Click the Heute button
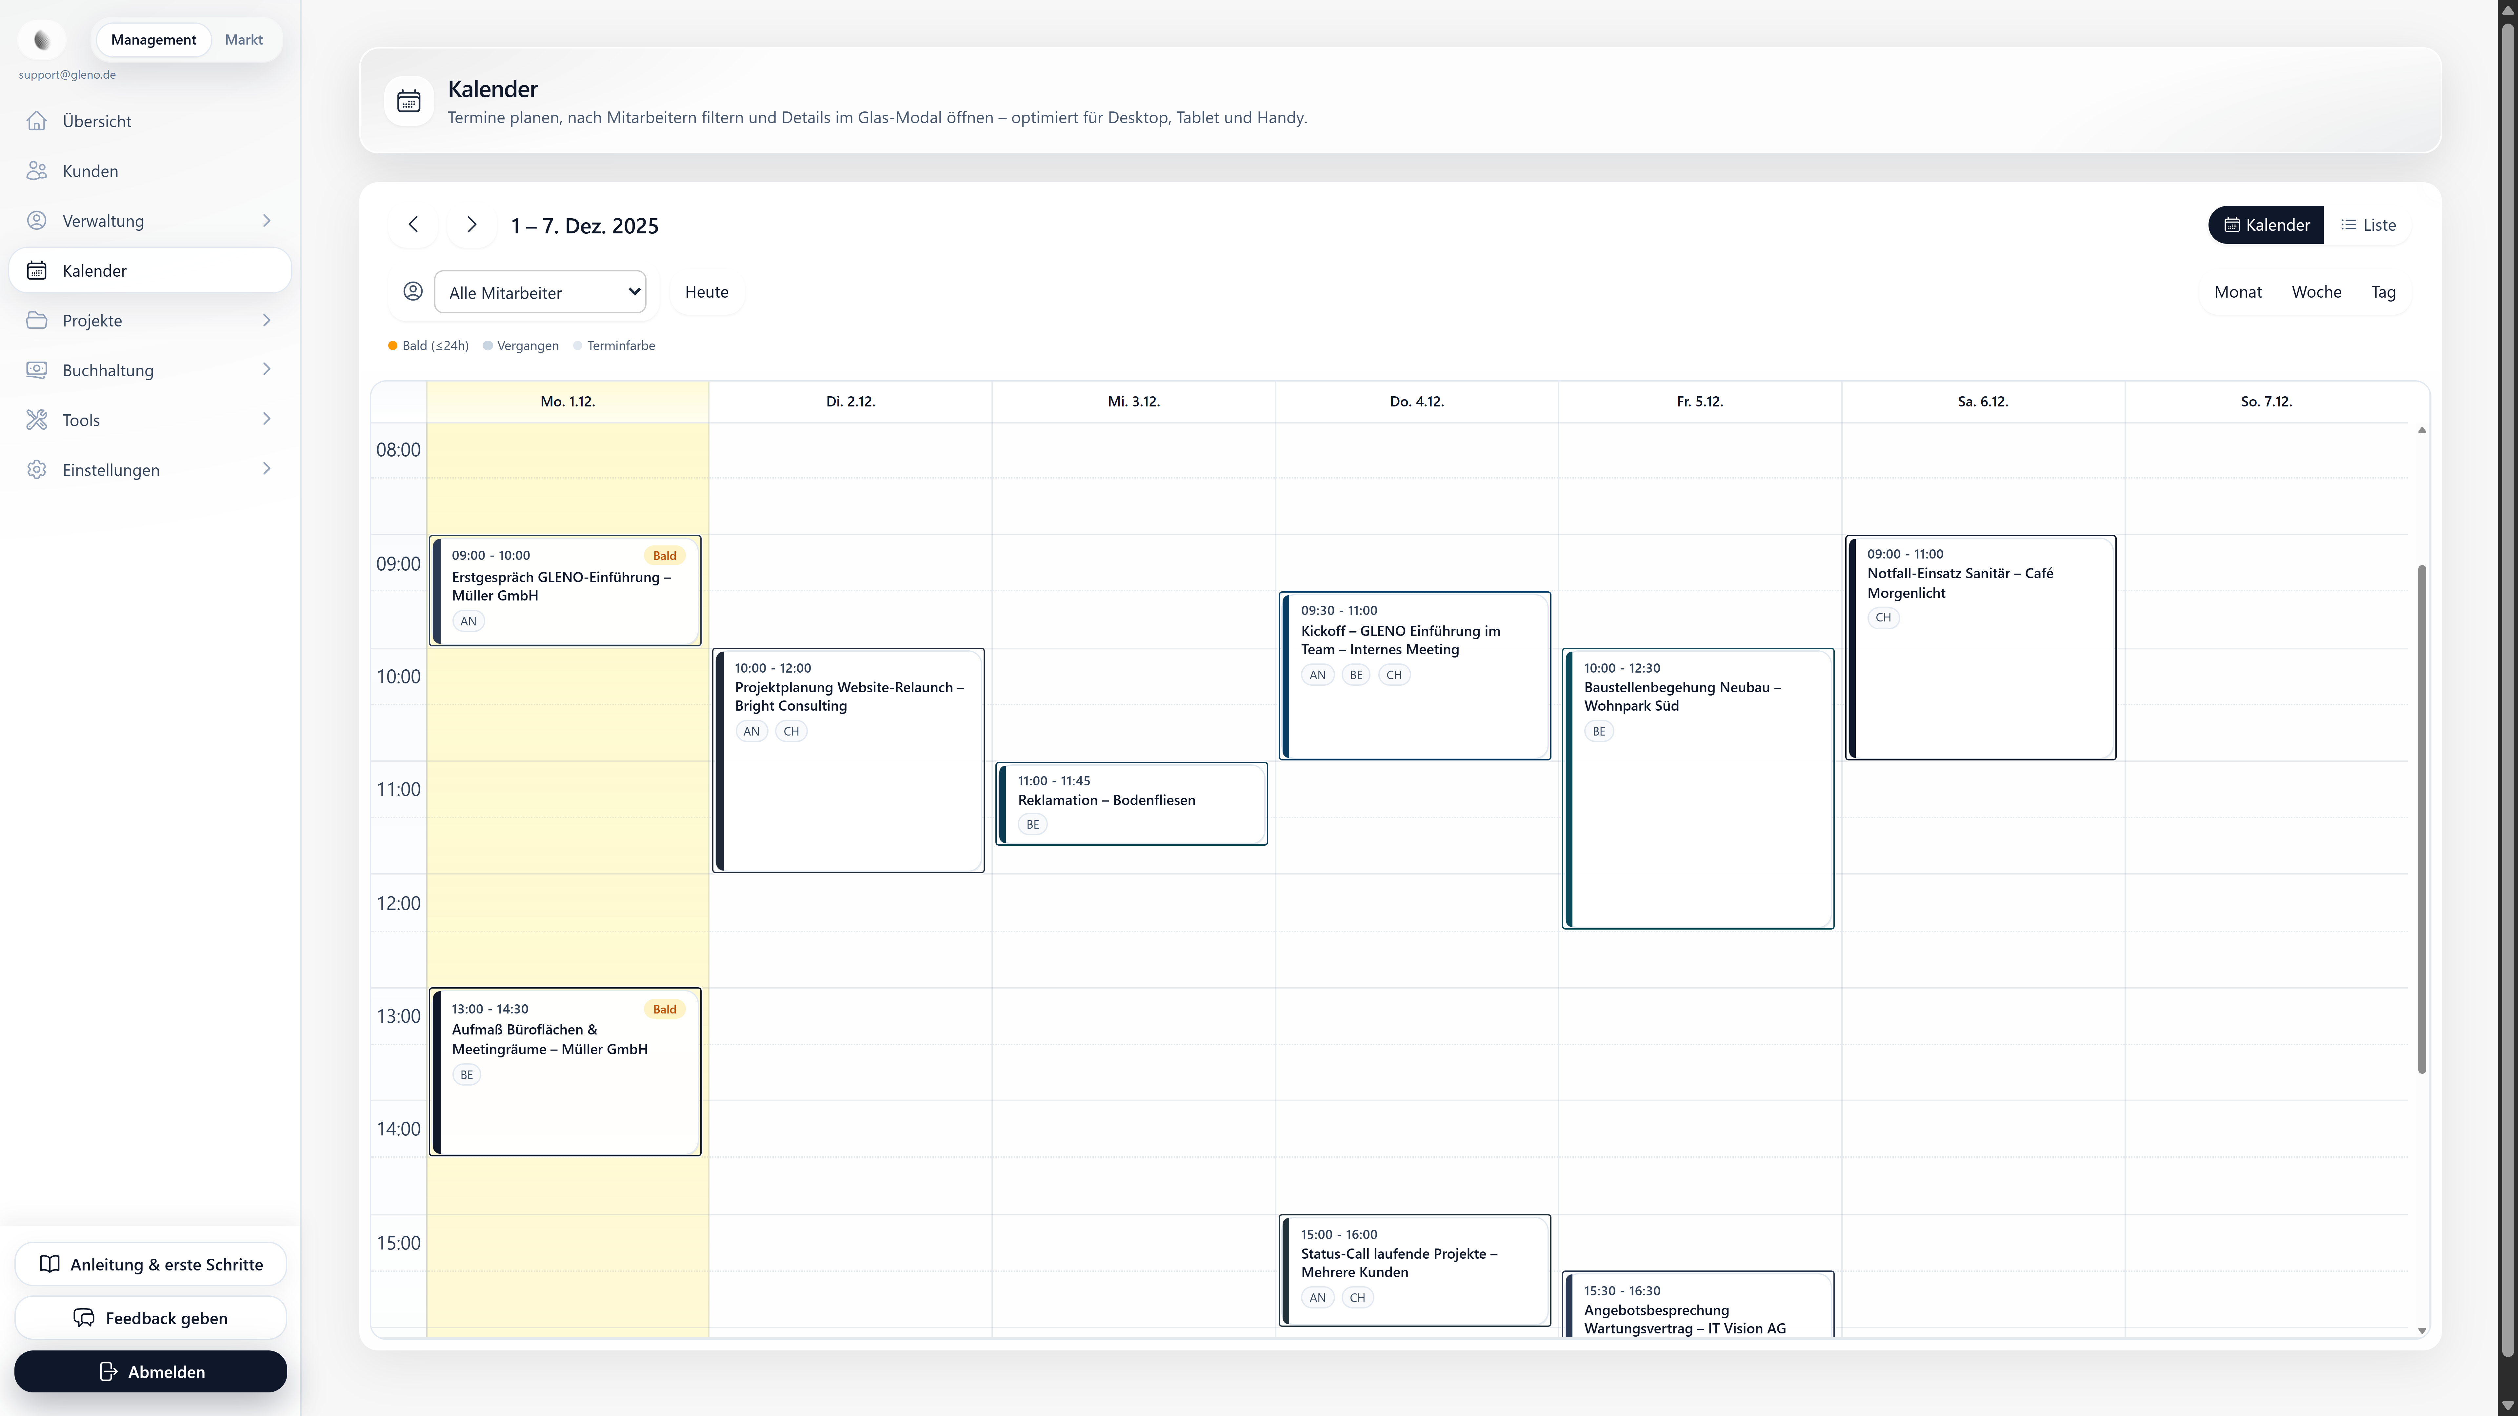Viewport: 2518px width, 1416px height. pos(706,291)
